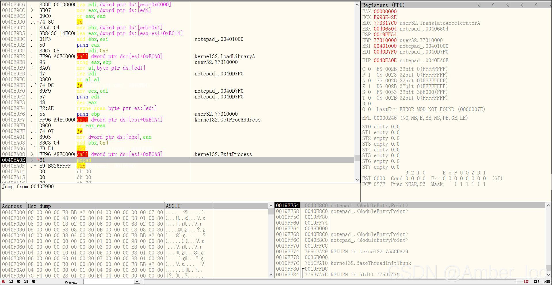Switch to memory dump tab M2
Screen dimensions: 552x285
pyautogui.click(x=11, y=282)
